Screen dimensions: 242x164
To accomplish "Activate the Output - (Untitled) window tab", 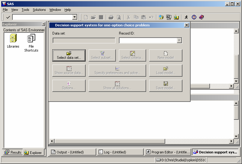I will pyautogui.click(x=73, y=152).
